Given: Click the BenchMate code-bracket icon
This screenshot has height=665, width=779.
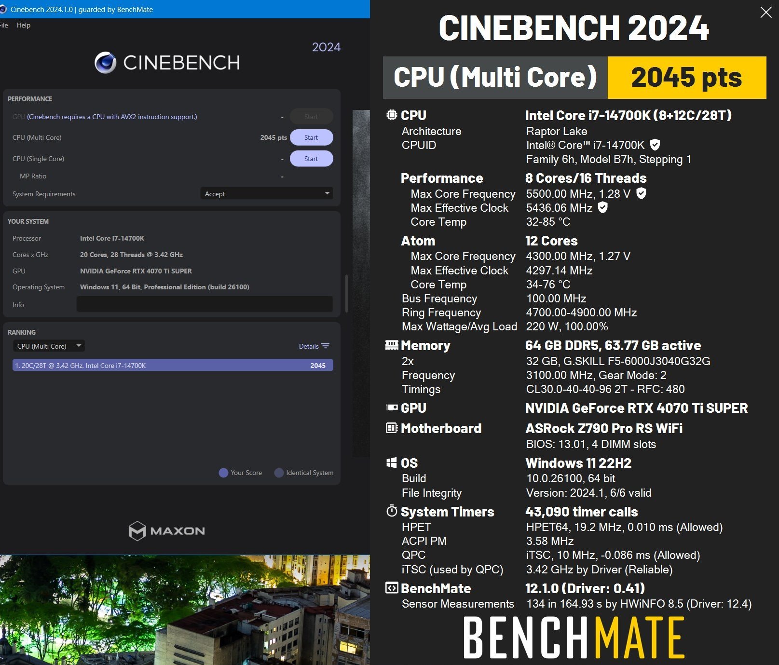Looking at the screenshot, I should click(392, 588).
